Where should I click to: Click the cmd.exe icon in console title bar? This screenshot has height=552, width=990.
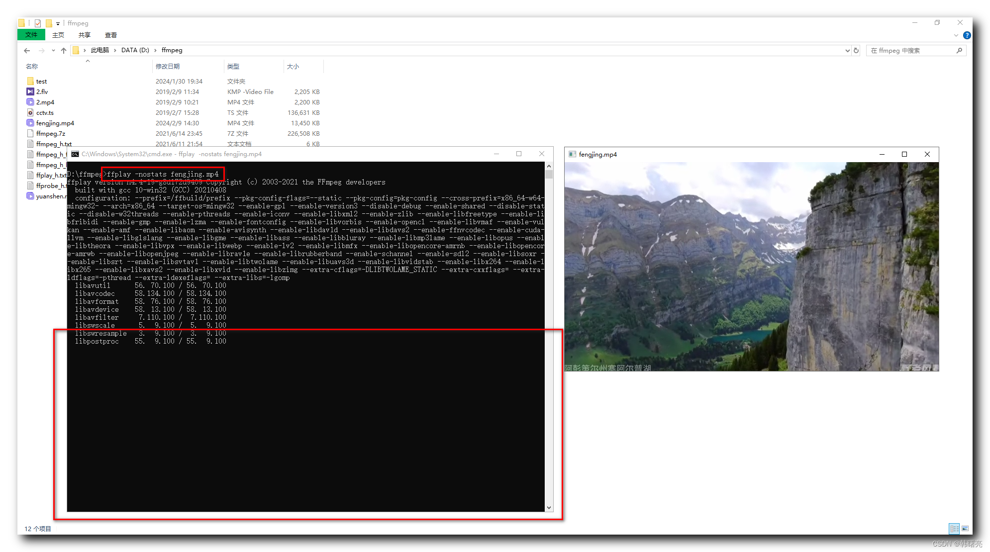pos(75,154)
